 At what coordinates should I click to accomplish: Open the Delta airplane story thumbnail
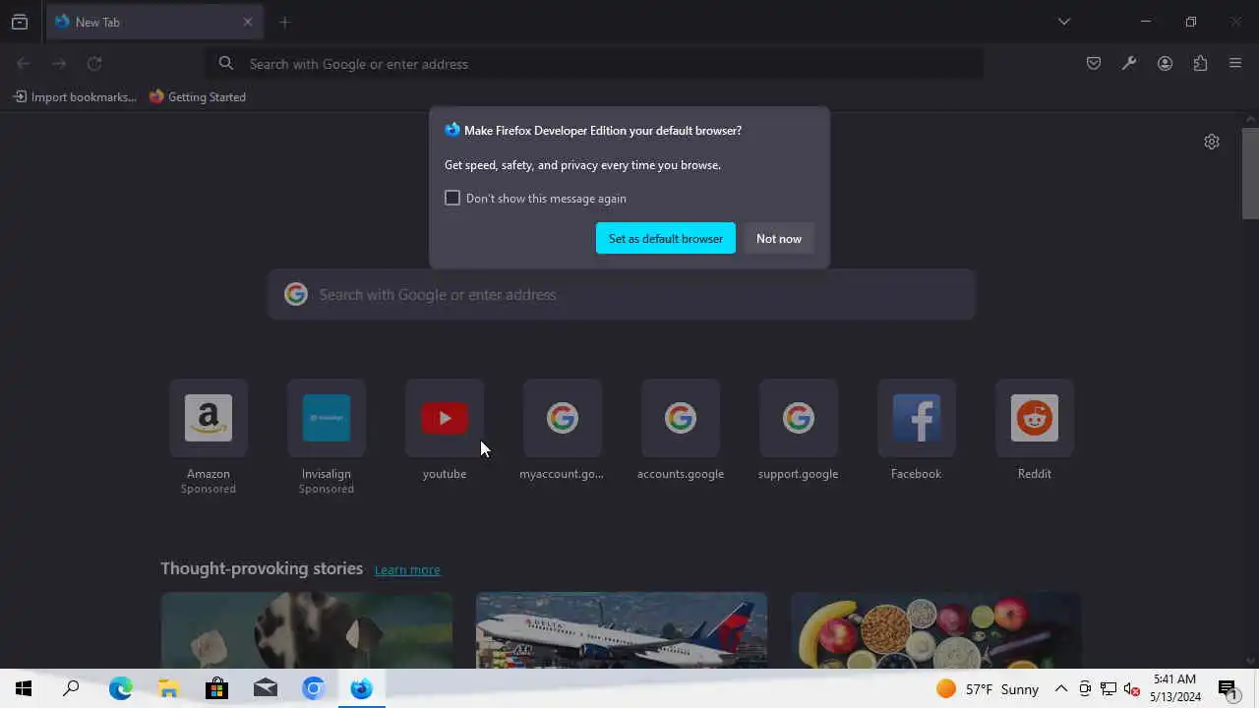[622, 630]
